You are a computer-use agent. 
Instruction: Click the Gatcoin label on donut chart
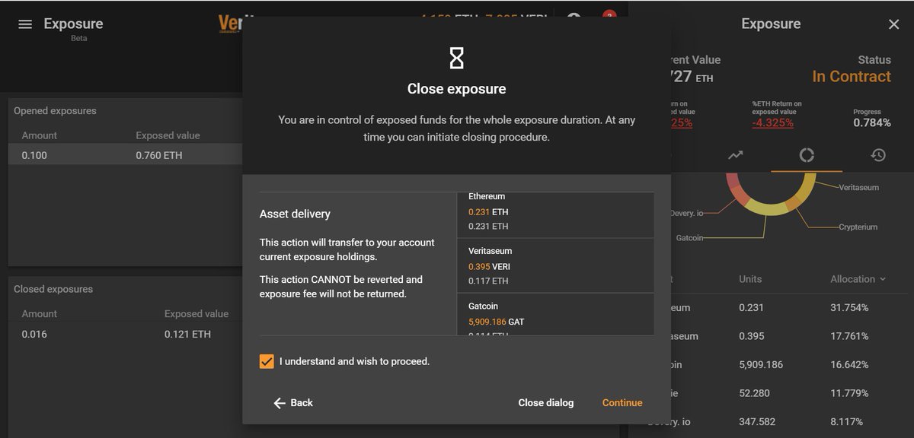coord(689,238)
